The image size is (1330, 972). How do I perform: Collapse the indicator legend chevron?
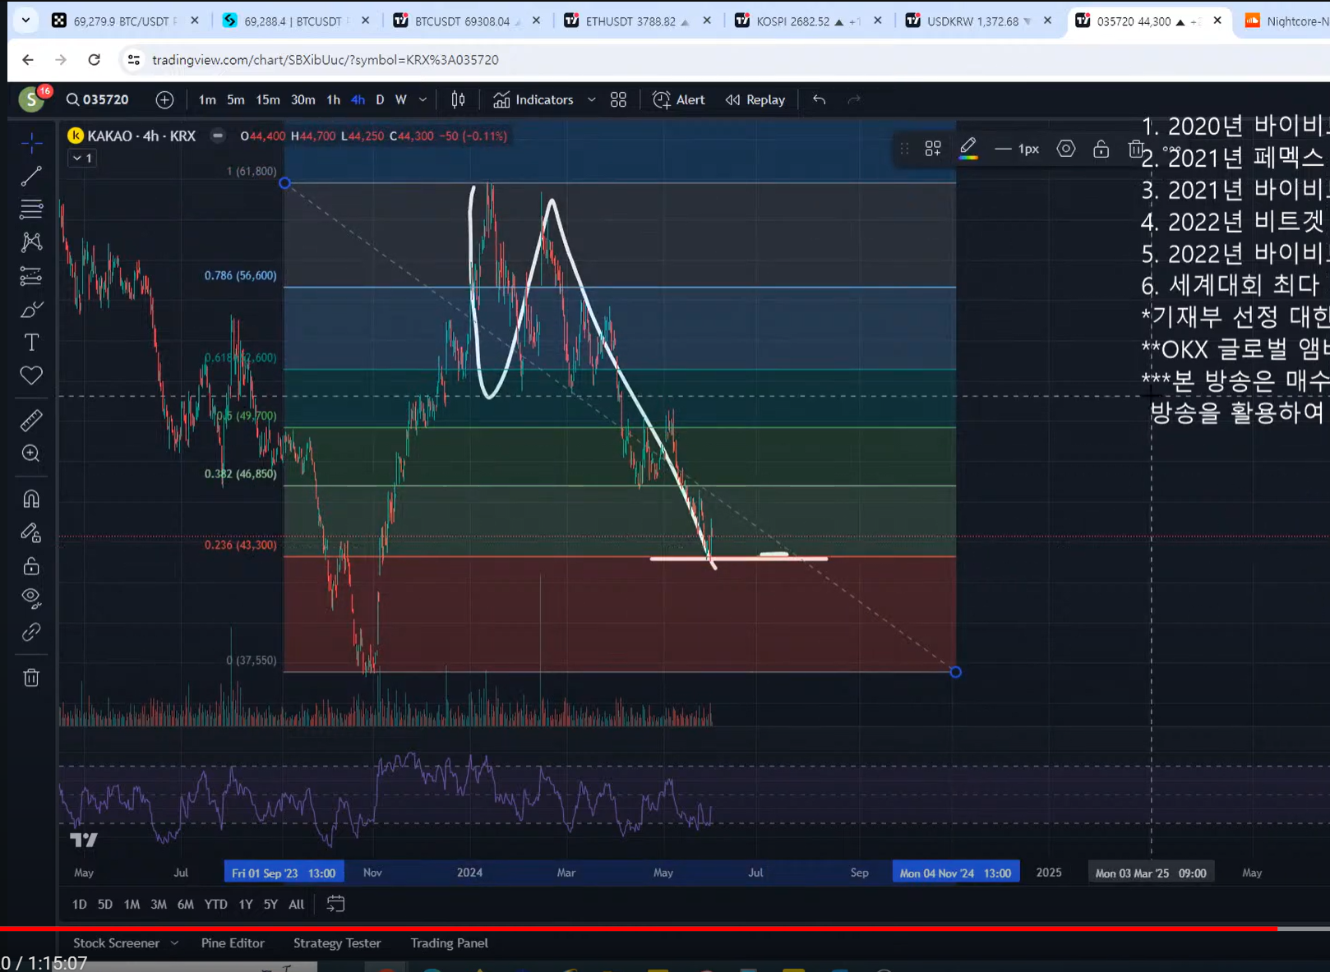pos(82,158)
